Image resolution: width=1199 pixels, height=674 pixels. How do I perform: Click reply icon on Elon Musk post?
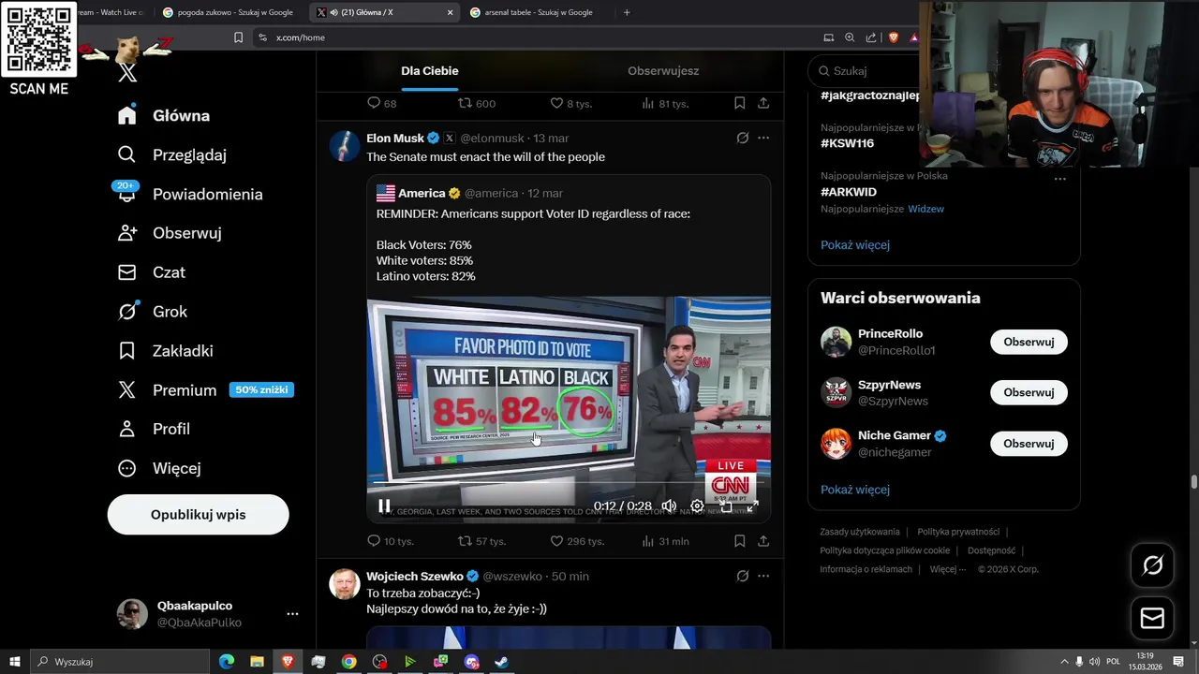pos(374,541)
